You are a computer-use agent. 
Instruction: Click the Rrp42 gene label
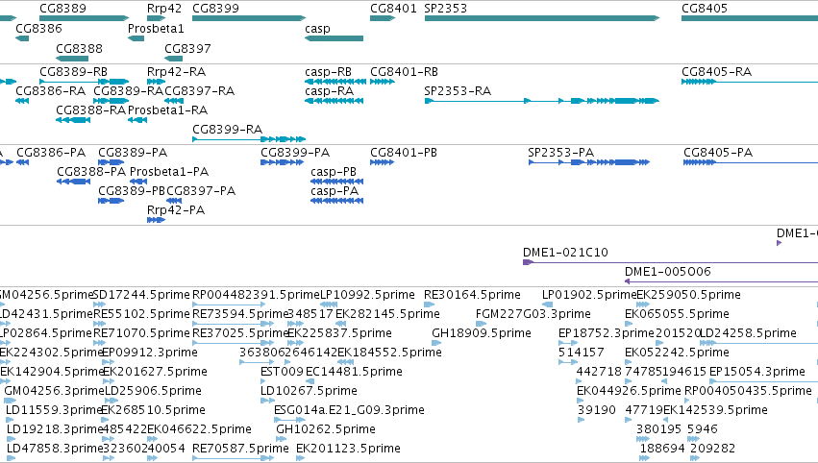(x=164, y=9)
